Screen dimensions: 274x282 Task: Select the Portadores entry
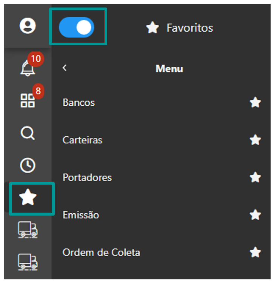(87, 177)
